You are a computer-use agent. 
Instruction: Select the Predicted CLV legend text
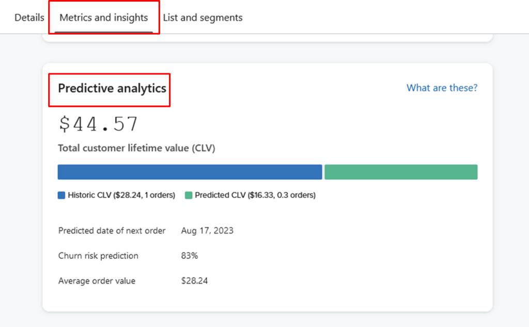point(255,195)
